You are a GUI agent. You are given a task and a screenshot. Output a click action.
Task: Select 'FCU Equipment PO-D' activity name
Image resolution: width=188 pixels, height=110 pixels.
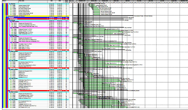pos(25,101)
